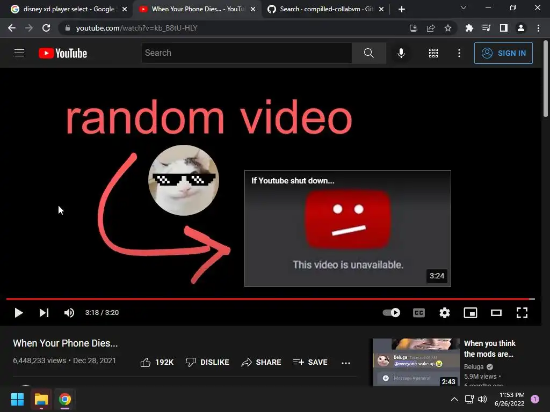
Task: Open more actions ellipsis under video
Action: coord(346,363)
